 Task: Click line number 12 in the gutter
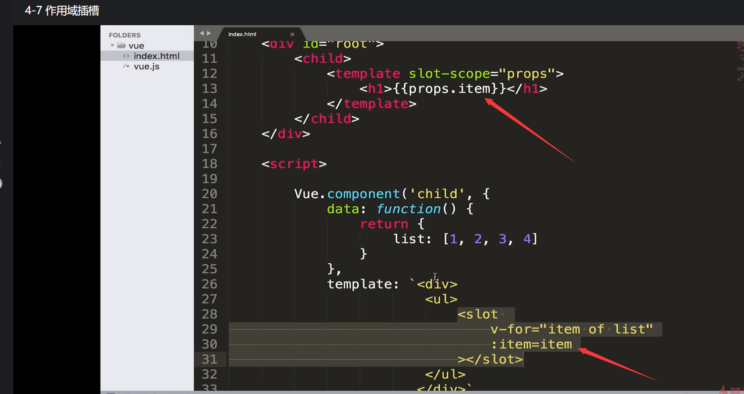pos(210,74)
